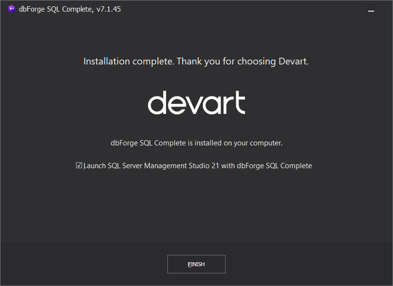Click title text 'dbForge SQL Complete, v7.1.45'
Screen dimensions: 393x286
tap(70, 9)
